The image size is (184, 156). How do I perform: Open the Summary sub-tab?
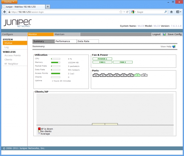43,41
